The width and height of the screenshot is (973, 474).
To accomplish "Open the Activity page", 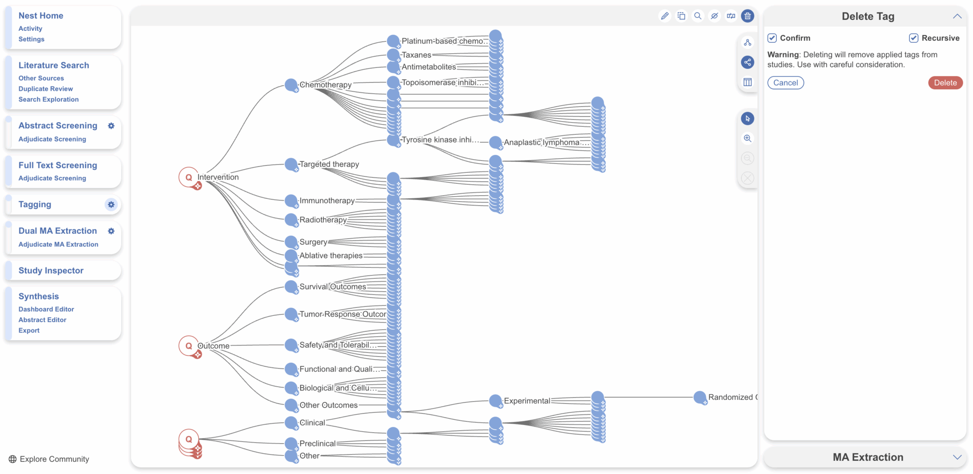I will pos(30,28).
